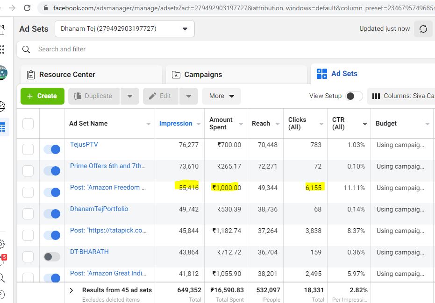Open the nine-dot apps menu in sidebar
The width and height of the screenshot is (435, 303).
tap(2, 49)
